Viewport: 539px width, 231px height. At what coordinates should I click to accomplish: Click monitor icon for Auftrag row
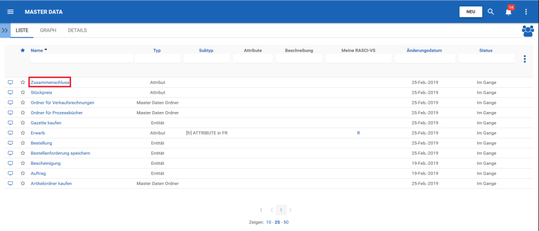[10, 173]
